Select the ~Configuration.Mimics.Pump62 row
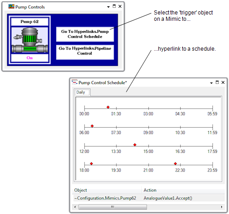 149,198
